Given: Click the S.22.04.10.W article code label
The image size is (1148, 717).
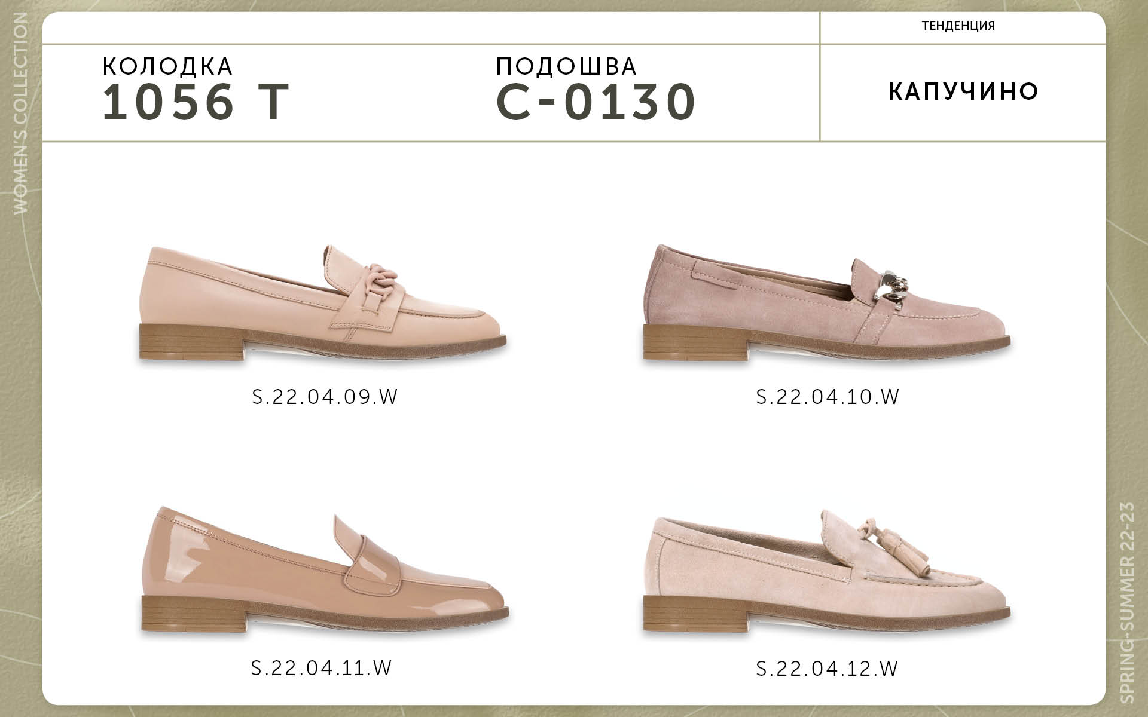Looking at the screenshot, I should [828, 397].
